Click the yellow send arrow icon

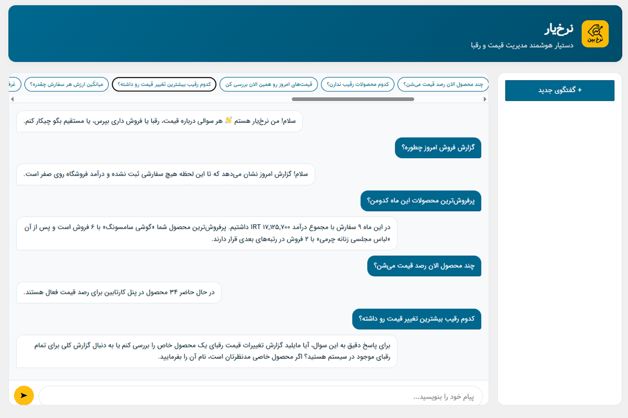tap(24, 395)
